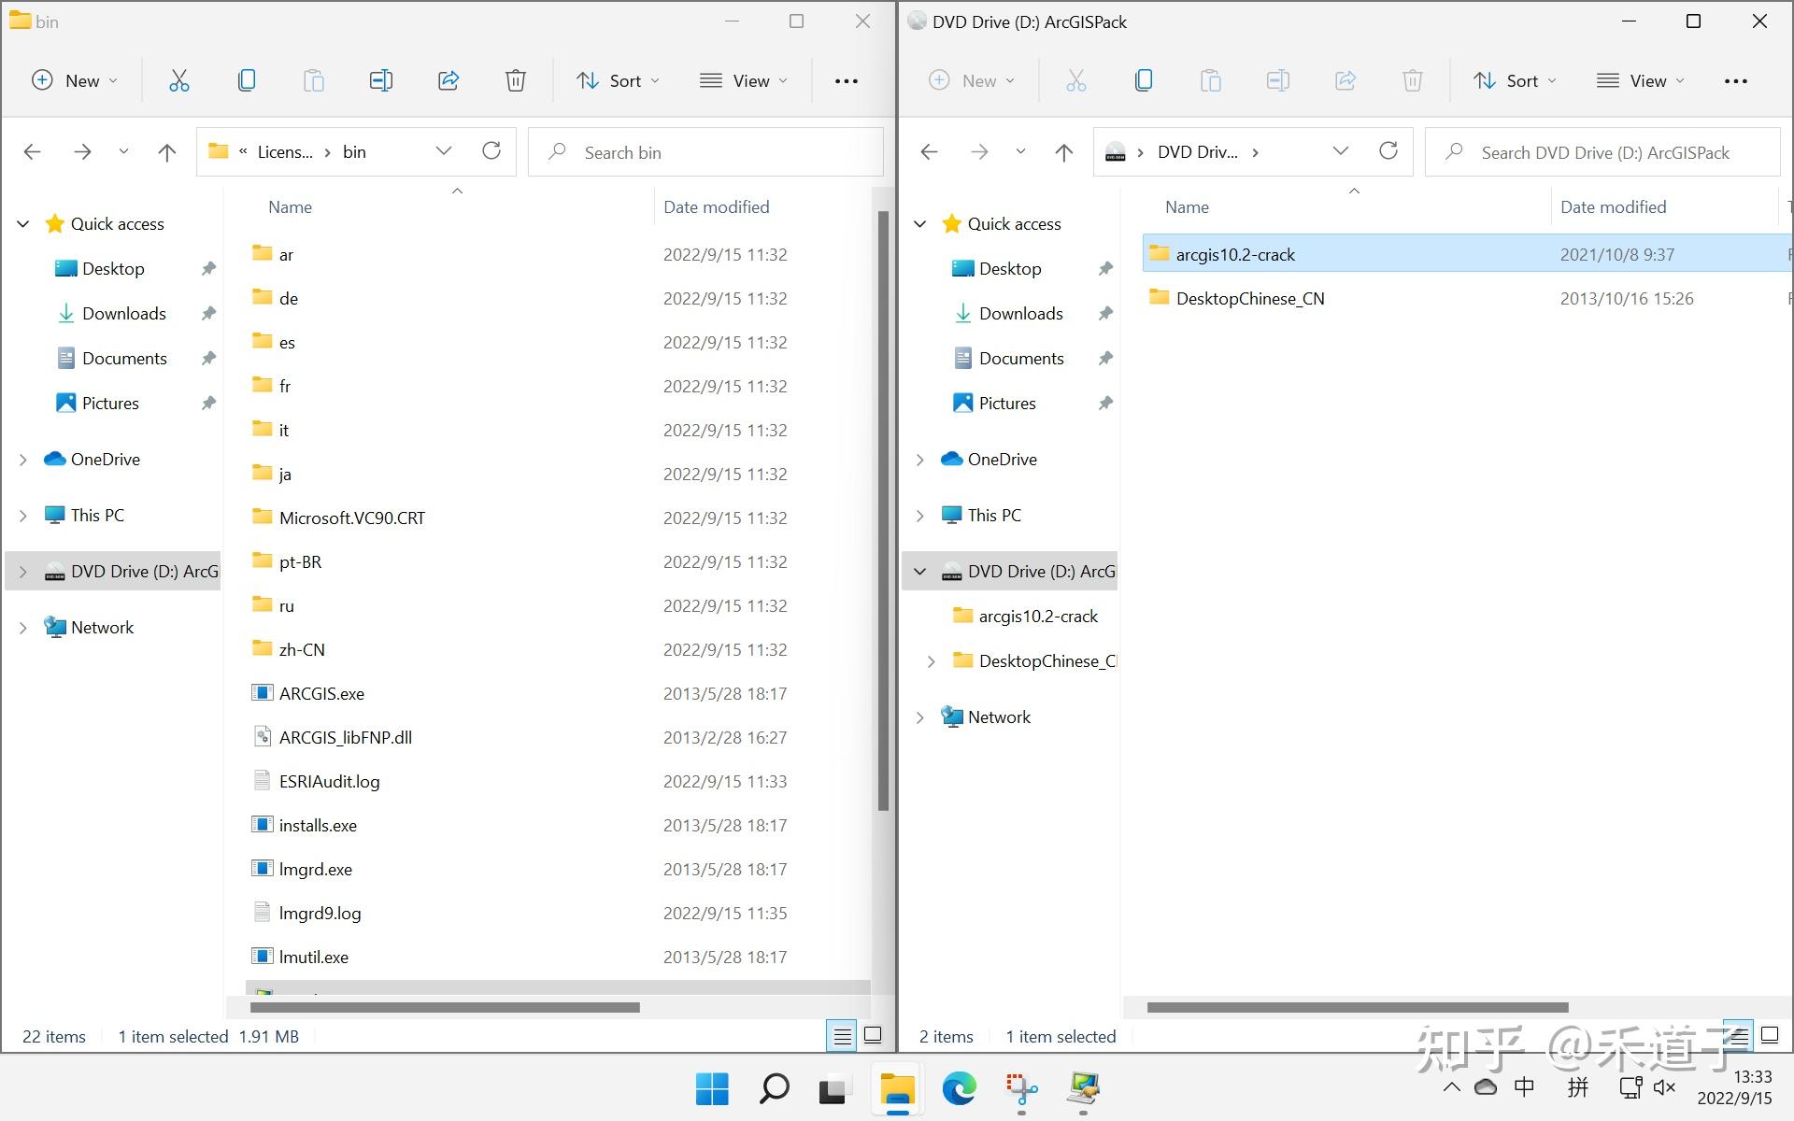1794x1121 pixels.
Task: Expand the This PC tree item in the left pane
Action: pos(22,515)
